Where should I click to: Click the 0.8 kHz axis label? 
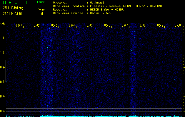coord(2,82)
